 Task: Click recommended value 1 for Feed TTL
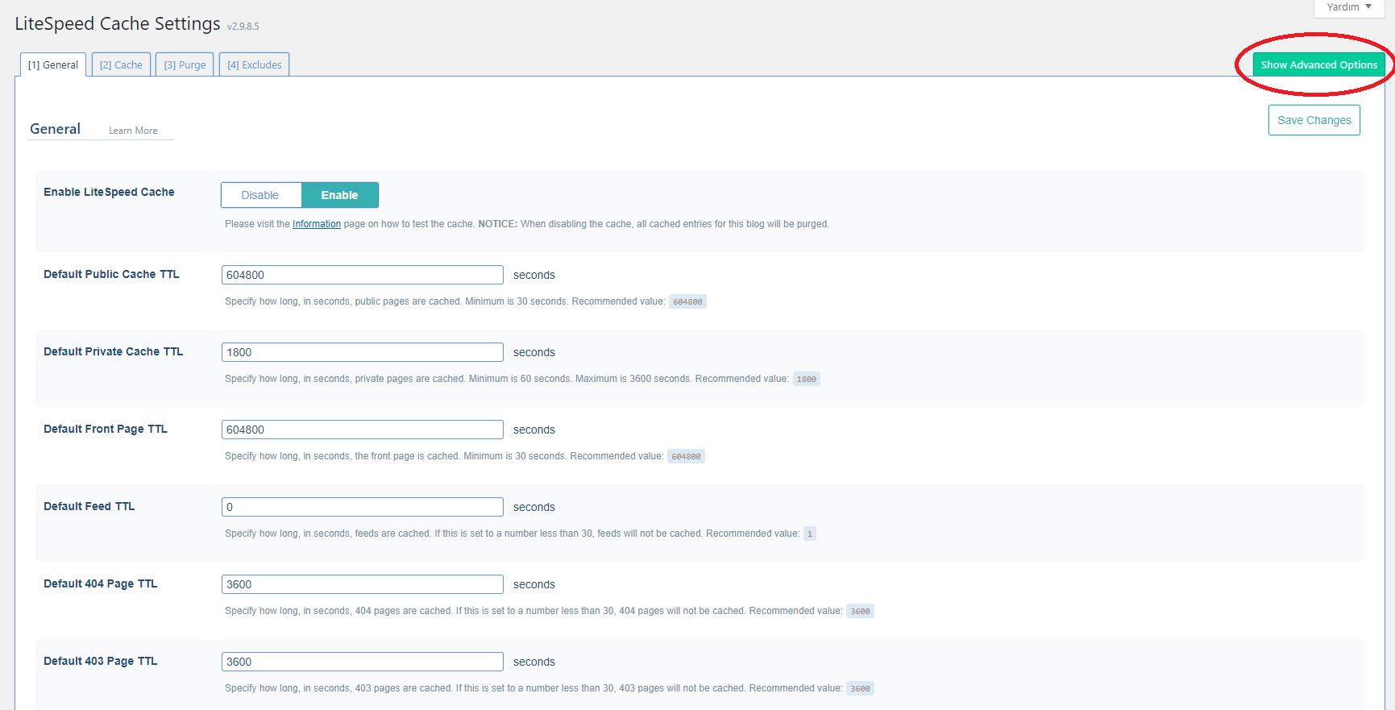810,534
